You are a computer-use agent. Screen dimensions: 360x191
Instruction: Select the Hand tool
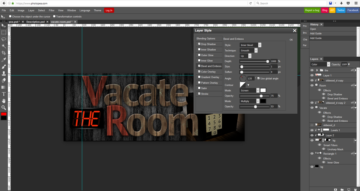[4, 101]
